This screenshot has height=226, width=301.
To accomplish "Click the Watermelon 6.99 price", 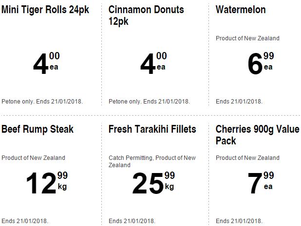I will pyautogui.click(x=260, y=64).
